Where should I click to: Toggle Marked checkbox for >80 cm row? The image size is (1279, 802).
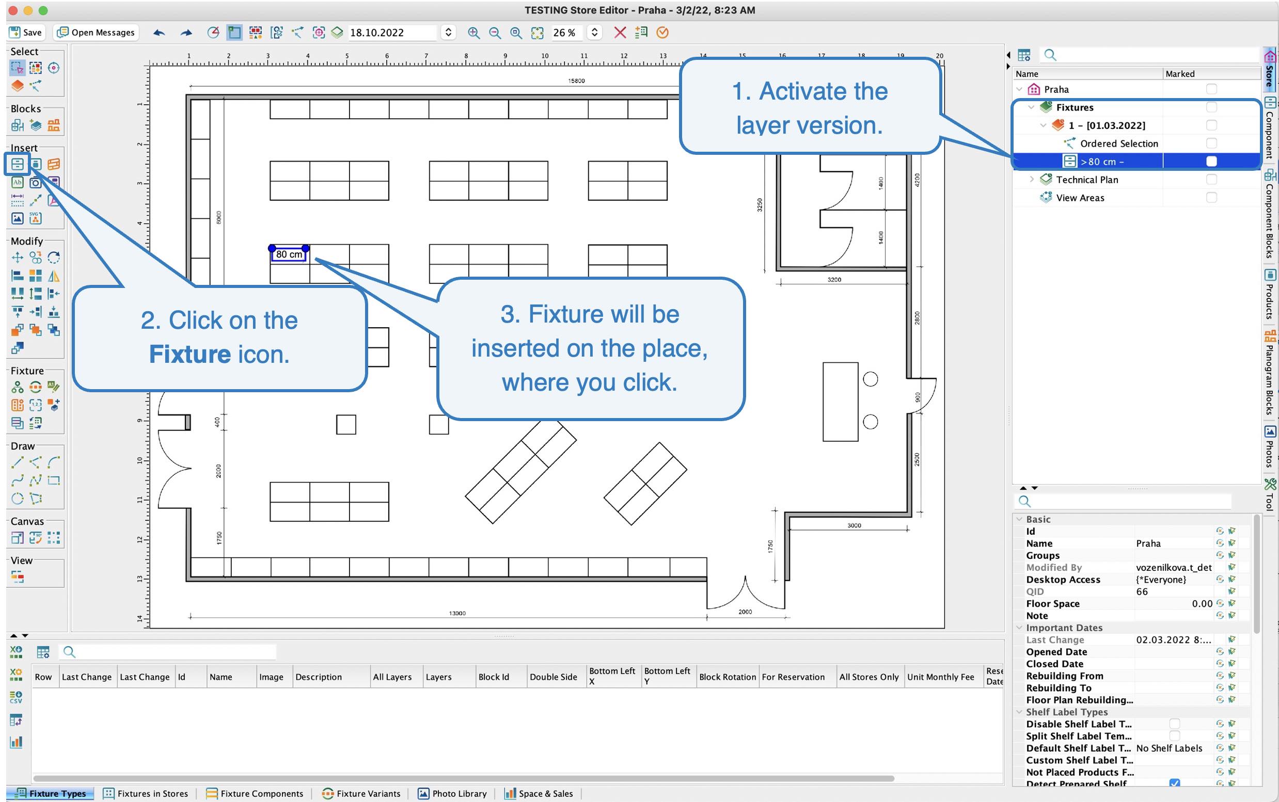click(x=1211, y=161)
